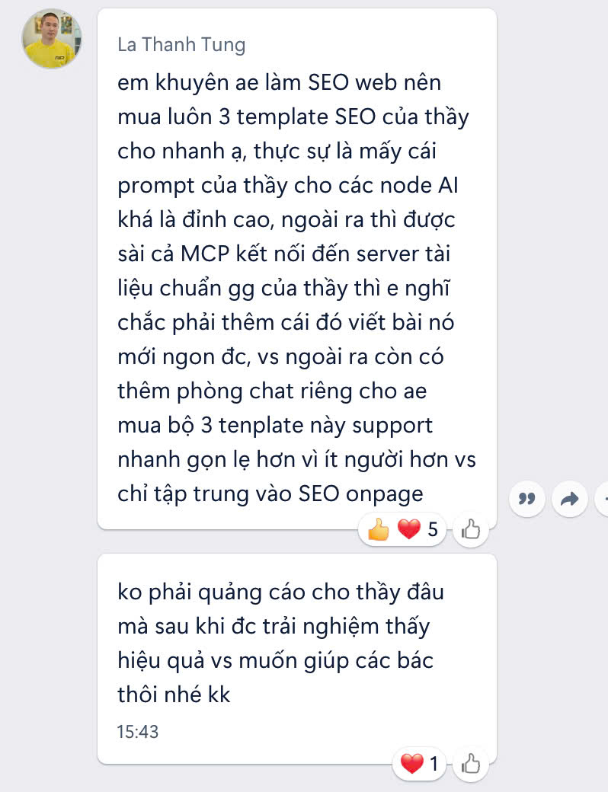Like the SEO template message with outline thumb
The image size is (608, 792).
pos(471,529)
